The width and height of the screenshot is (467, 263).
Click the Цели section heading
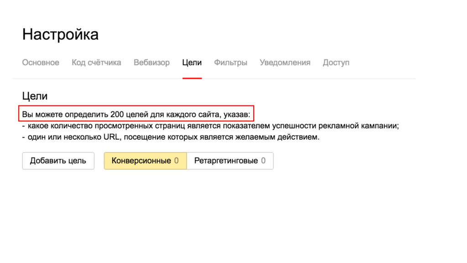click(x=35, y=96)
